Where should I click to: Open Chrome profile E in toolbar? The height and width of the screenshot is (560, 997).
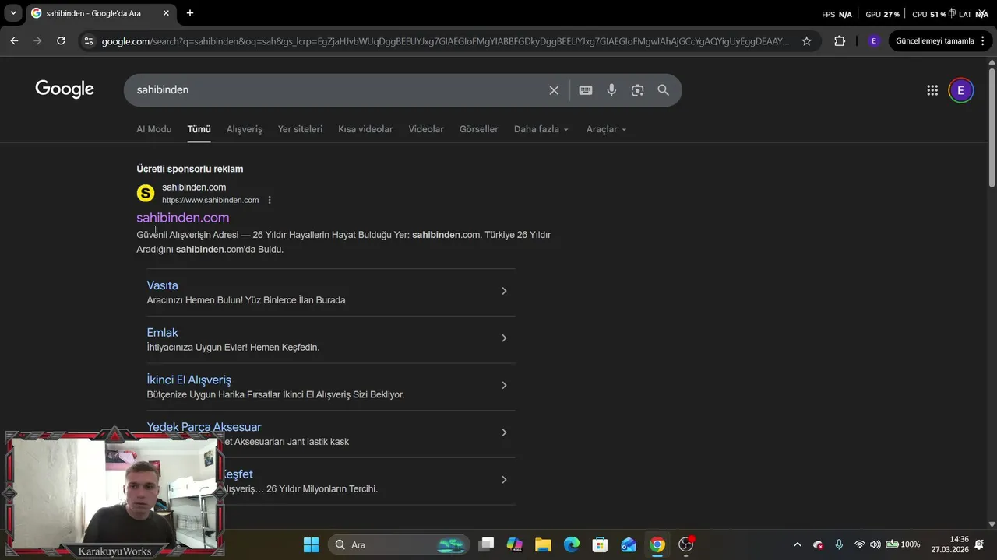pyautogui.click(x=874, y=40)
